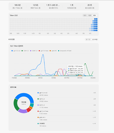
Task: Toggle GLM-5.3 series in chart legend
Action: coord(25,51)
